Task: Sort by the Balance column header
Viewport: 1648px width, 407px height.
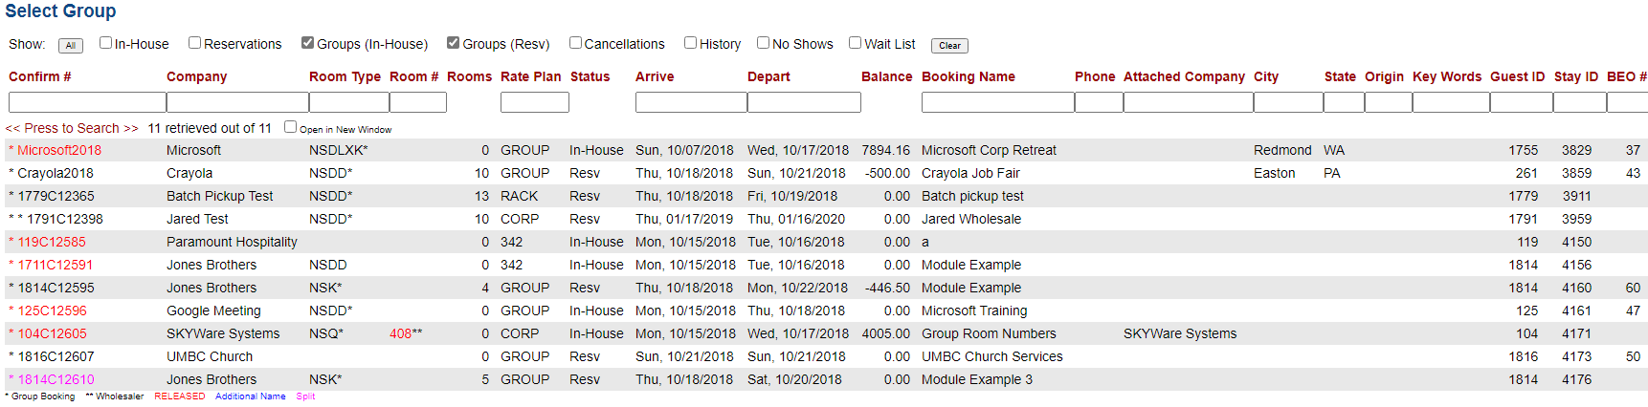Action: point(886,76)
